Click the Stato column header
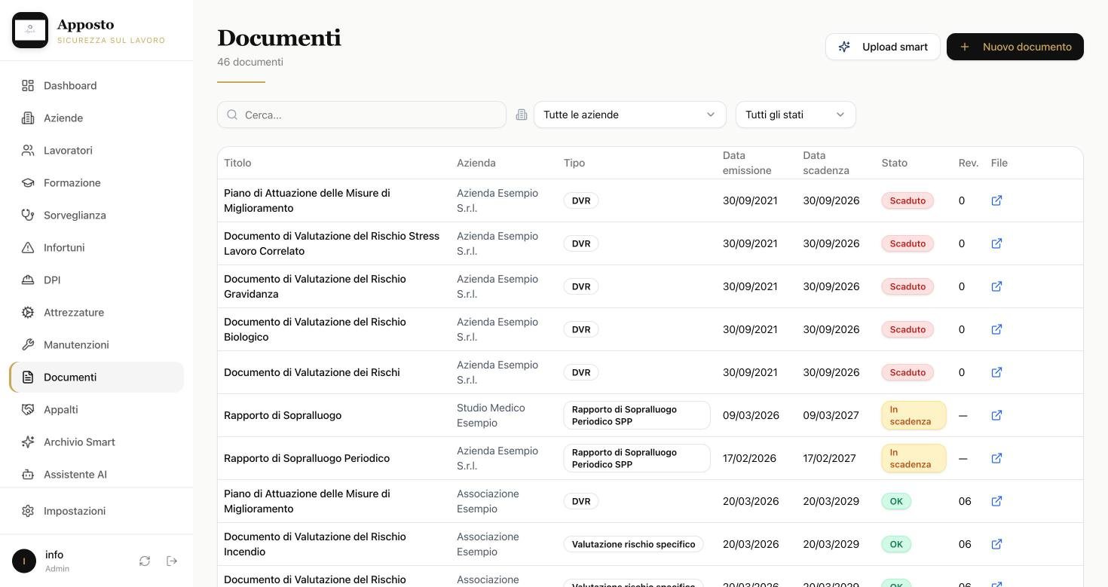The width and height of the screenshot is (1108, 587). (x=895, y=163)
